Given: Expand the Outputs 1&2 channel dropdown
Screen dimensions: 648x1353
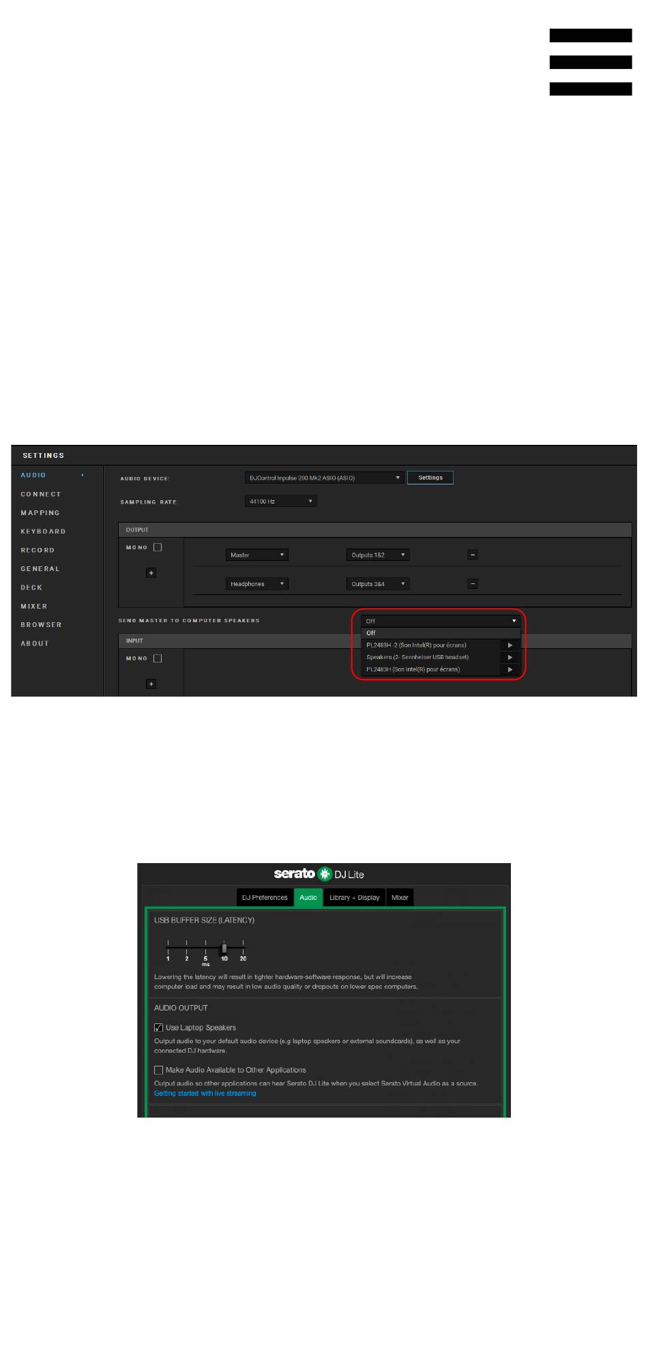Looking at the screenshot, I should click(377, 555).
